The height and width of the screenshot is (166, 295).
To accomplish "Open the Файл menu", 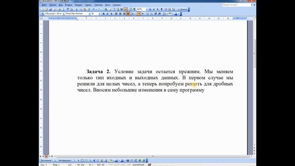I will (44, 5).
